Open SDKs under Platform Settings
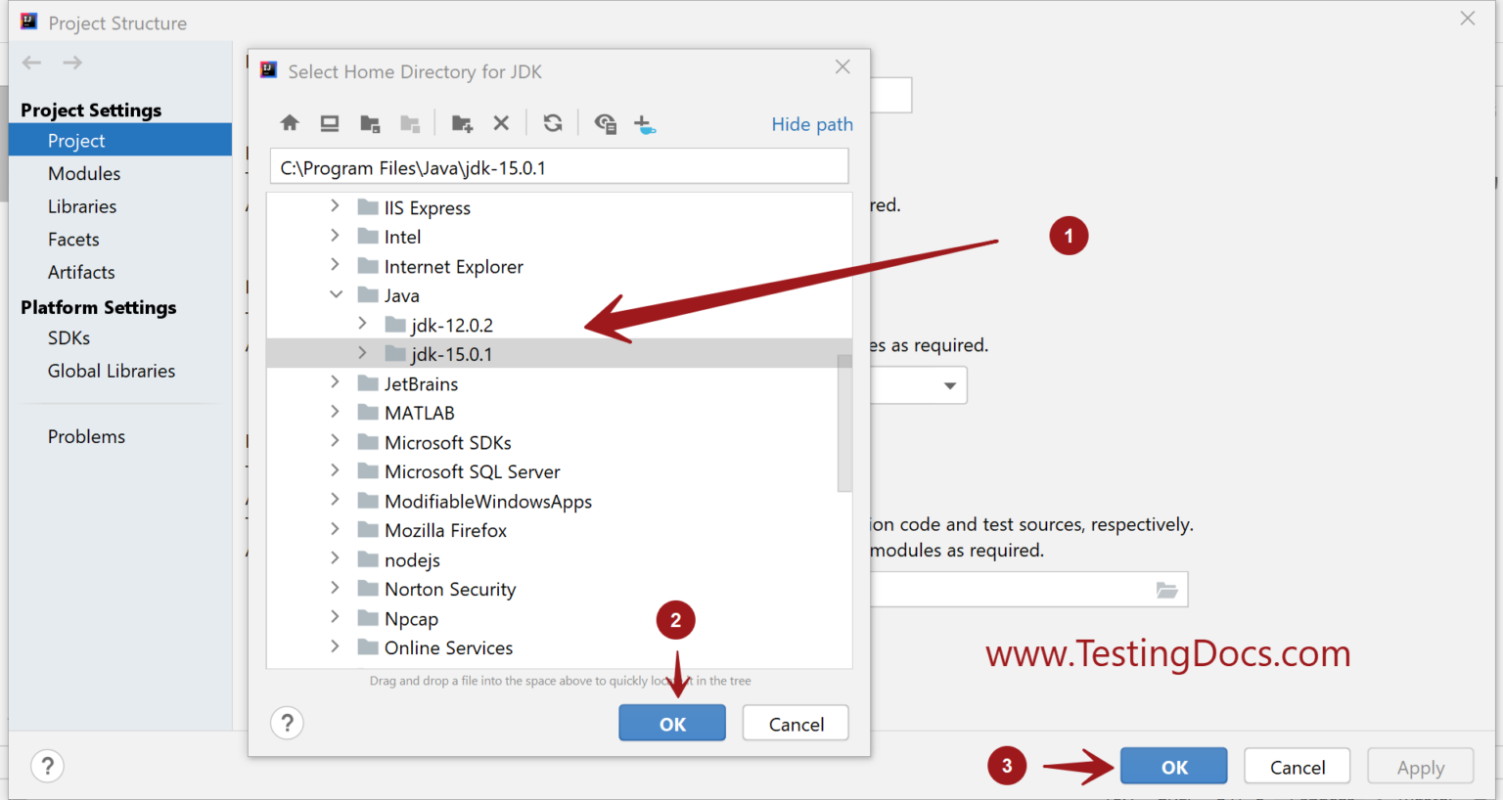The image size is (1503, 800). pyautogui.click(x=68, y=337)
